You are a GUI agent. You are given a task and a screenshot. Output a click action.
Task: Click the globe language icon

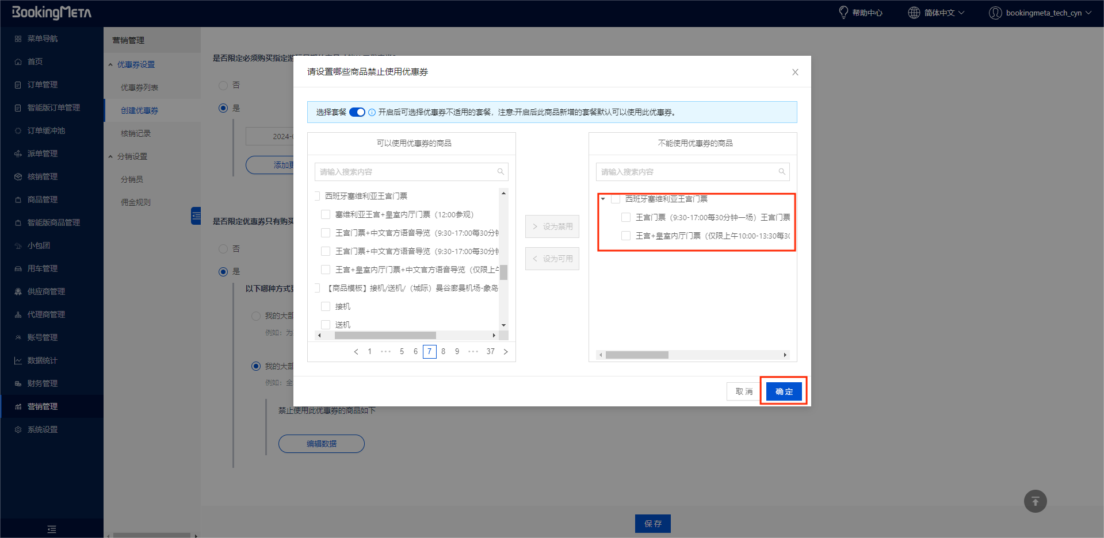[914, 13]
